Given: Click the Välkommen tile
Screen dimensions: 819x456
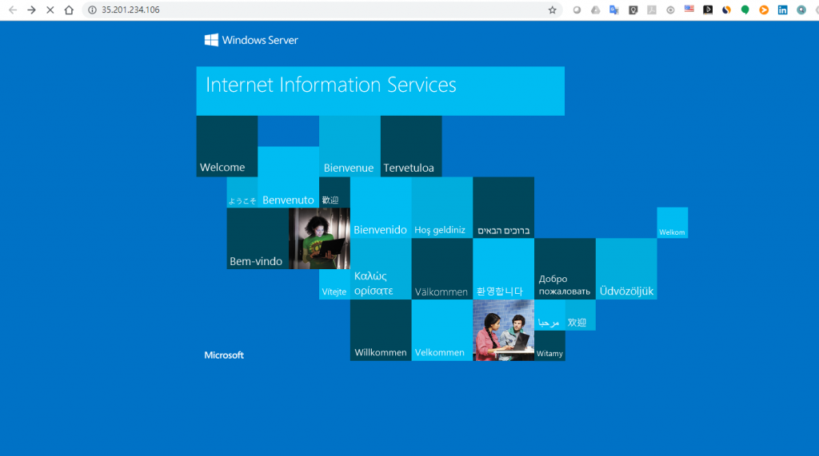Looking at the screenshot, I should tap(441, 268).
